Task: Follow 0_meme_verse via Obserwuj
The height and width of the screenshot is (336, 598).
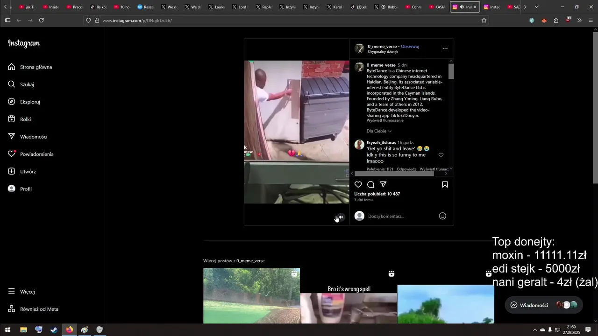Action: pyautogui.click(x=410, y=46)
